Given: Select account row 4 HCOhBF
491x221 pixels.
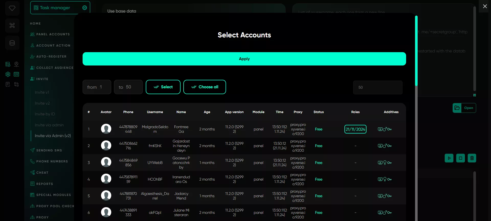Looking at the screenshot, I should pos(244,179).
